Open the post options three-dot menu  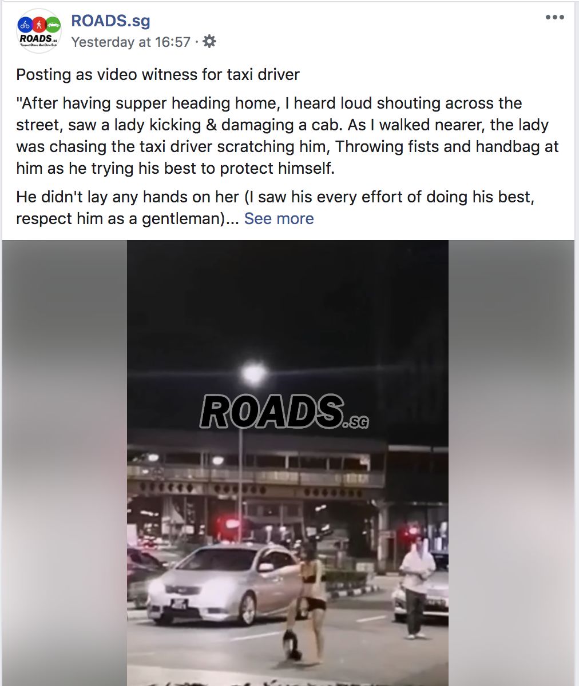554,18
